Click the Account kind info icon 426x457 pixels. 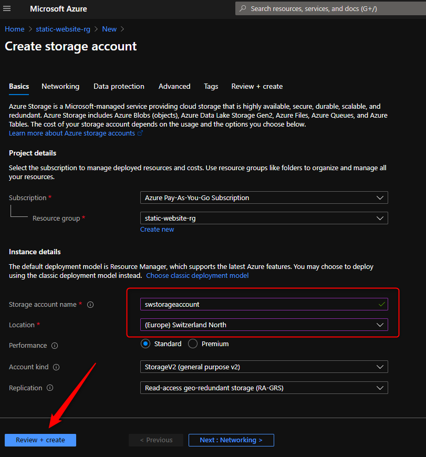pos(56,367)
